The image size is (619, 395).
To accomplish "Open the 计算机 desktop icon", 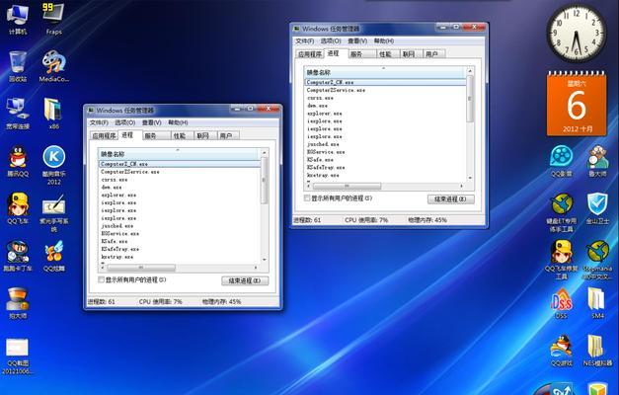I will [x=18, y=18].
